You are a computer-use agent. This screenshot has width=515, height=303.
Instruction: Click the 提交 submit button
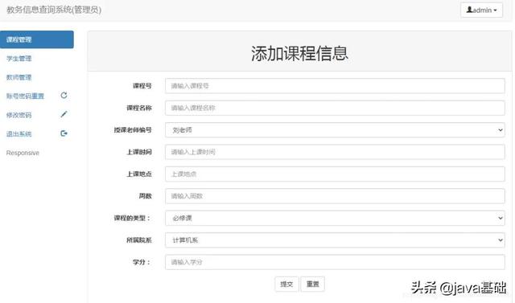click(286, 284)
